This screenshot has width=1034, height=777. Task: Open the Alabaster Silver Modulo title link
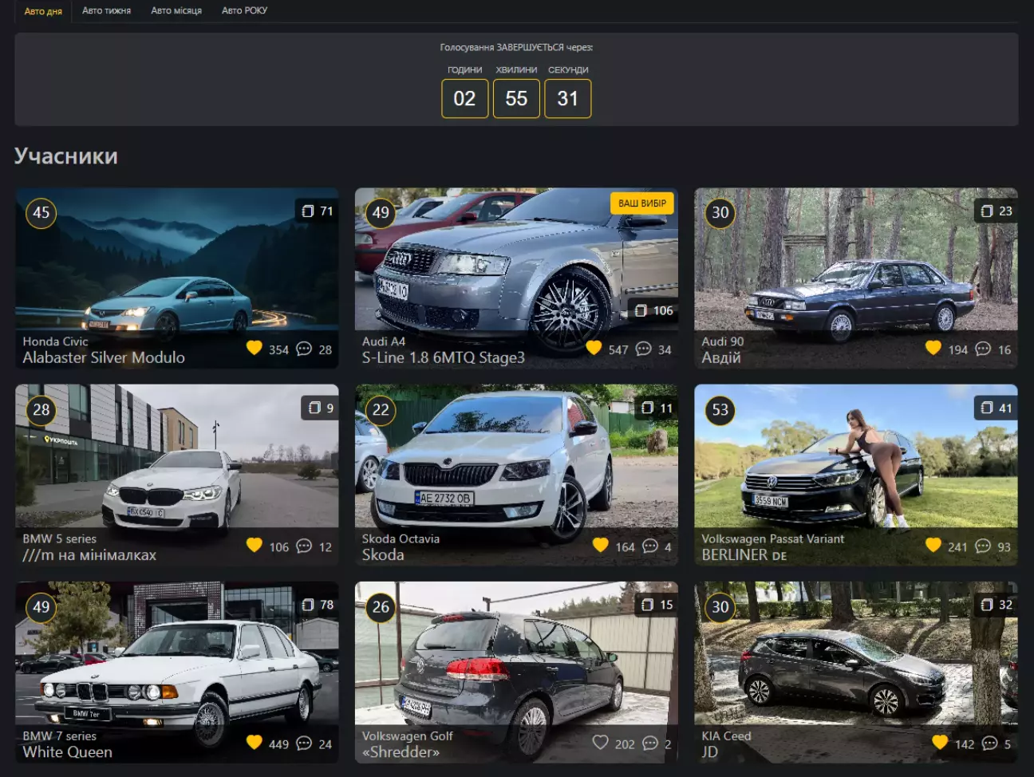104,358
